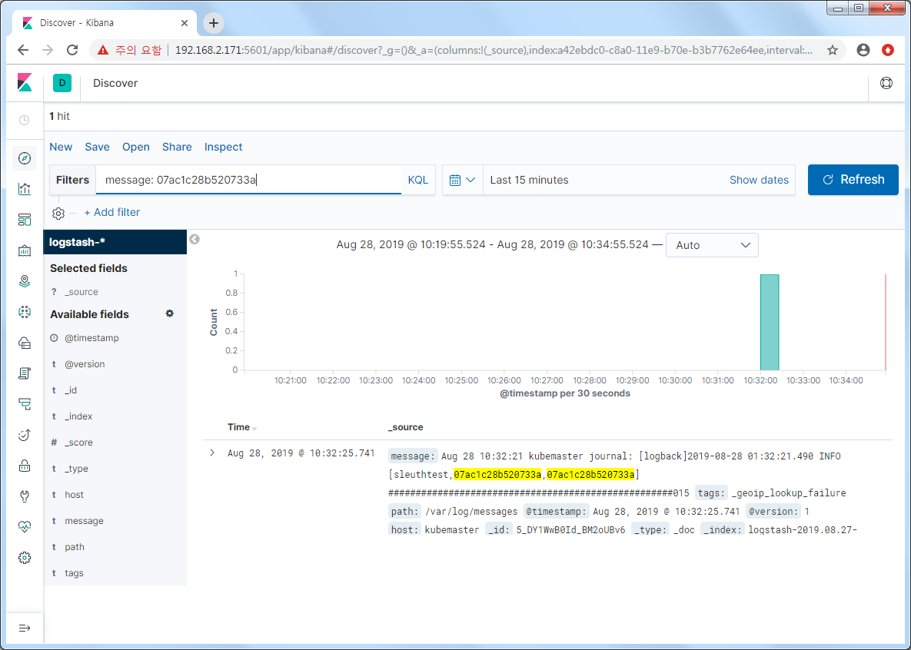Image resolution: width=911 pixels, height=650 pixels.
Task: Open Infrastructure sidebar icon
Action: pyautogui.click(x=25, y=343)
